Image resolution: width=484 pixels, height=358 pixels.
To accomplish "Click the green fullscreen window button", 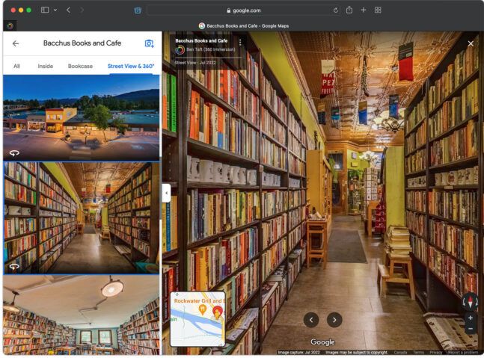I will (x=28, y=10).
